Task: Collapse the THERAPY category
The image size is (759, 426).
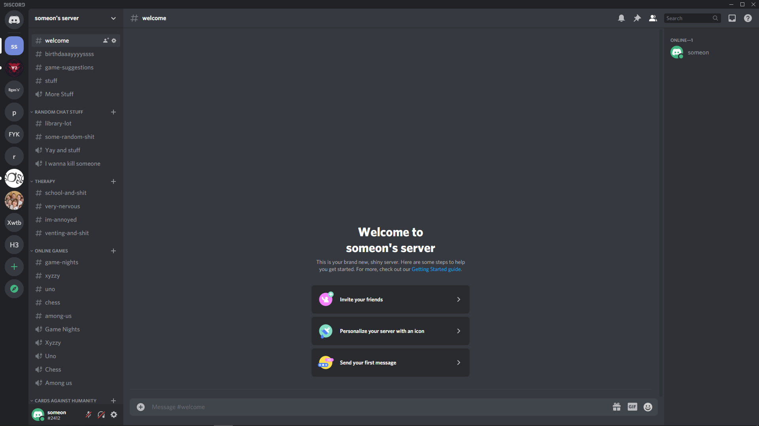Action: (x=44, y=181)
